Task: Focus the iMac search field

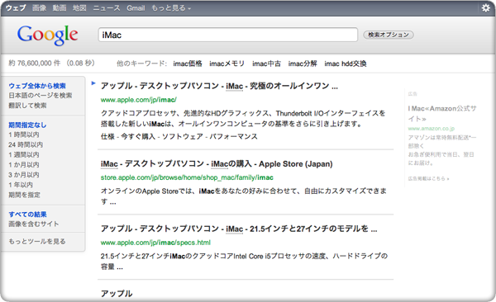Action: 228,35
